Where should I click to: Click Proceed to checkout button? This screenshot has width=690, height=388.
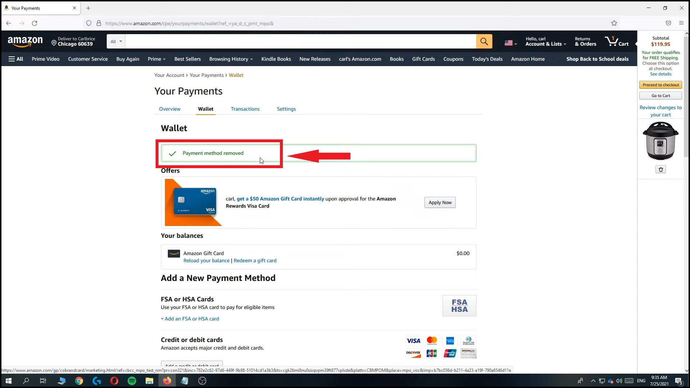click(x=661, y=85)
